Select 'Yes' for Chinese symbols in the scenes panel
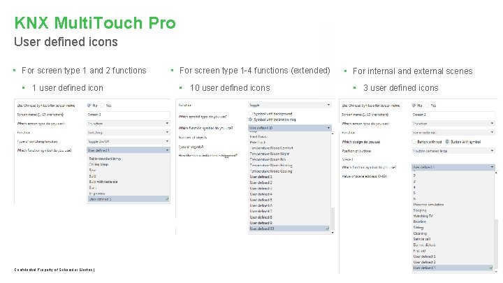Viewport: 503px width, 283px height. (428, 106)
